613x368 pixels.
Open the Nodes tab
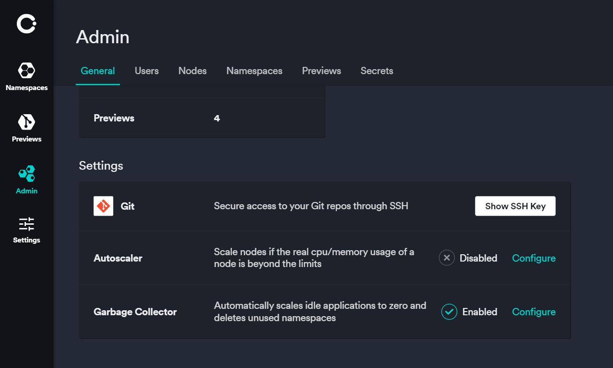(x=192, y=71)
